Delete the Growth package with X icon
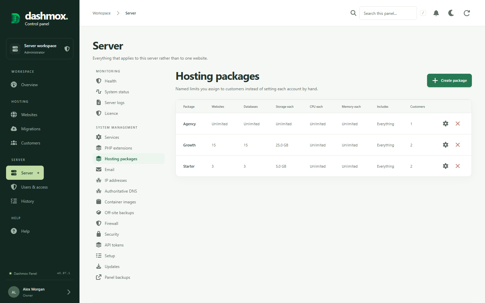Viewport: 485px width, 303px height. [458, 145]
